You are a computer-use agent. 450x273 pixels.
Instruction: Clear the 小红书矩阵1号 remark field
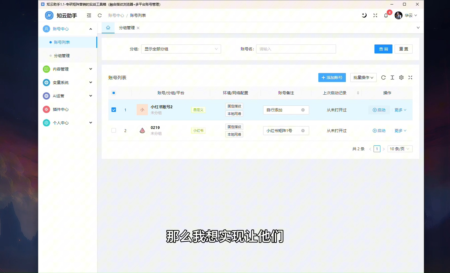tap(303, 131)
